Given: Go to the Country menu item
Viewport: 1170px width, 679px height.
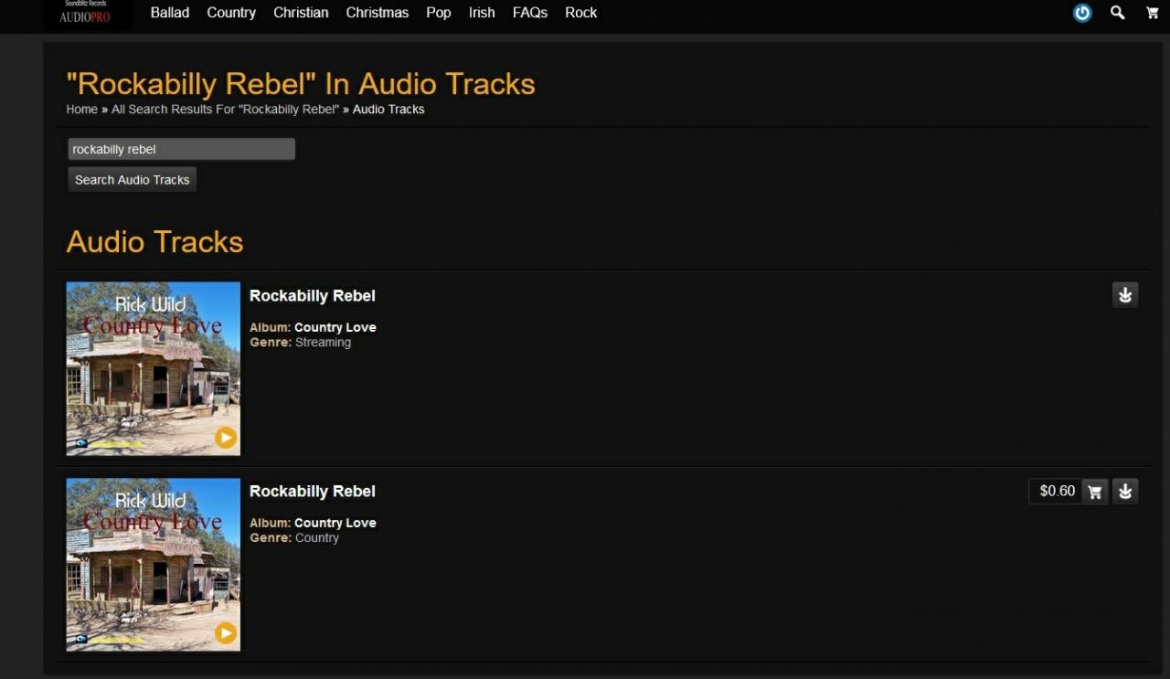Looking at the screenshot, I should [x=231, y=13].
